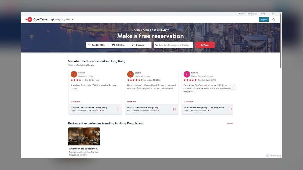The height and width of the screenshot is (170, 303).
Task: Click Serena's star rating
Action: (x=77, y=80)
